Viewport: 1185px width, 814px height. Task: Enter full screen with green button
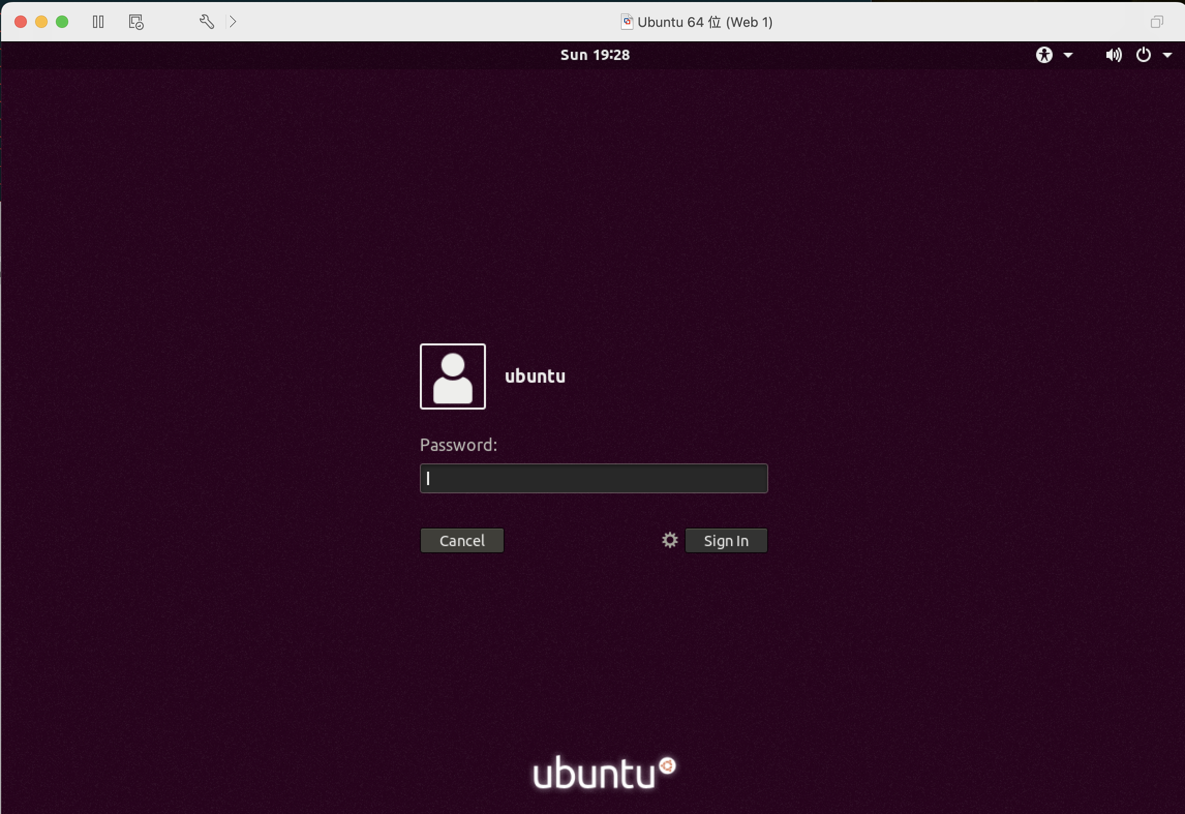[x=62, y=22]
